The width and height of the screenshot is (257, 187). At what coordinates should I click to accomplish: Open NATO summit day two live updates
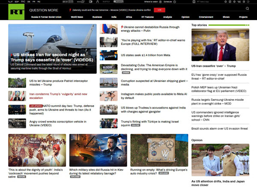pos(62,109)
